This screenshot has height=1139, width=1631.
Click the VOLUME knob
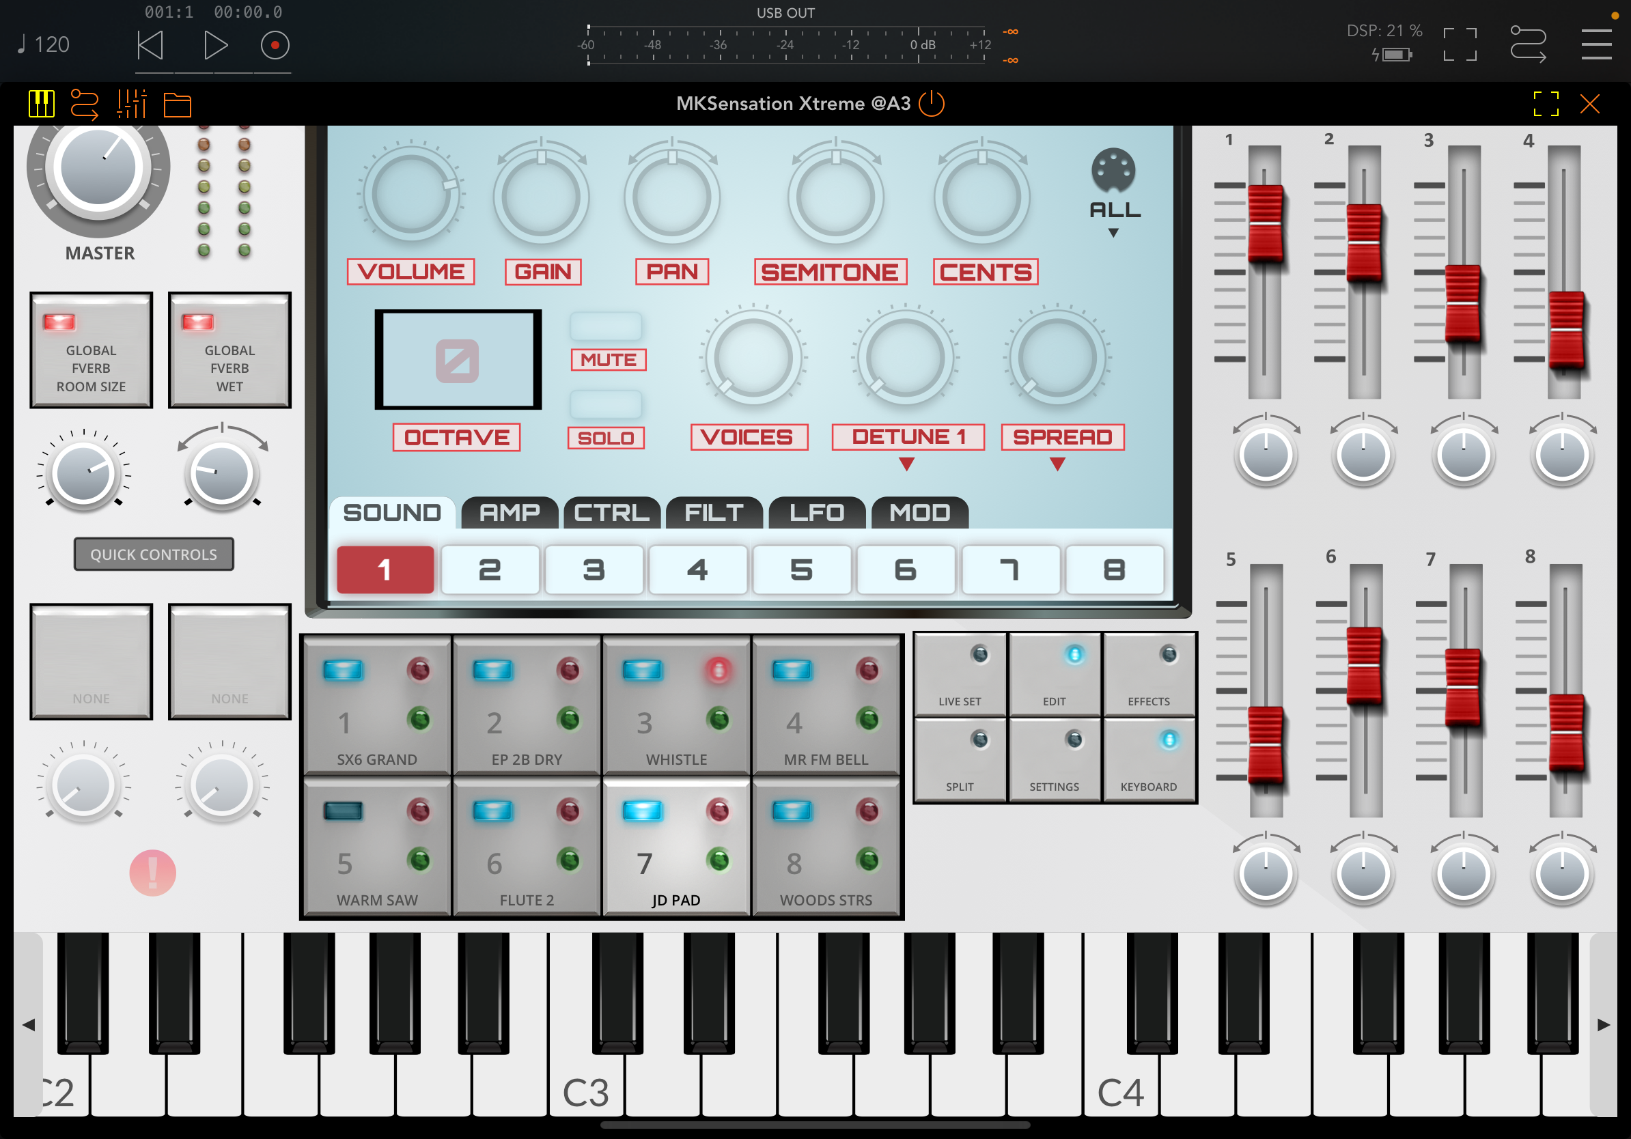[x=410, y=195]
